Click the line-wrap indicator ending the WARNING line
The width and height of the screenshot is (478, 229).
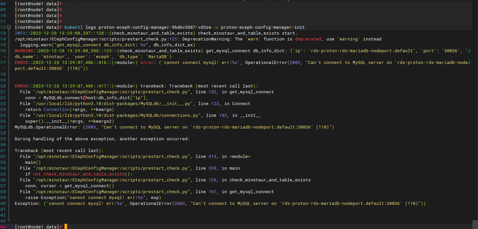469,51
